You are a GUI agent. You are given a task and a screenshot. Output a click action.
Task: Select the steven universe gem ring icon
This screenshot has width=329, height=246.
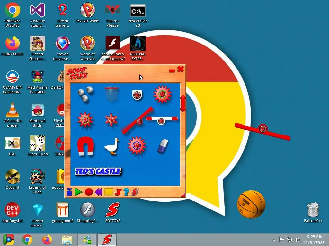point(62,48)
